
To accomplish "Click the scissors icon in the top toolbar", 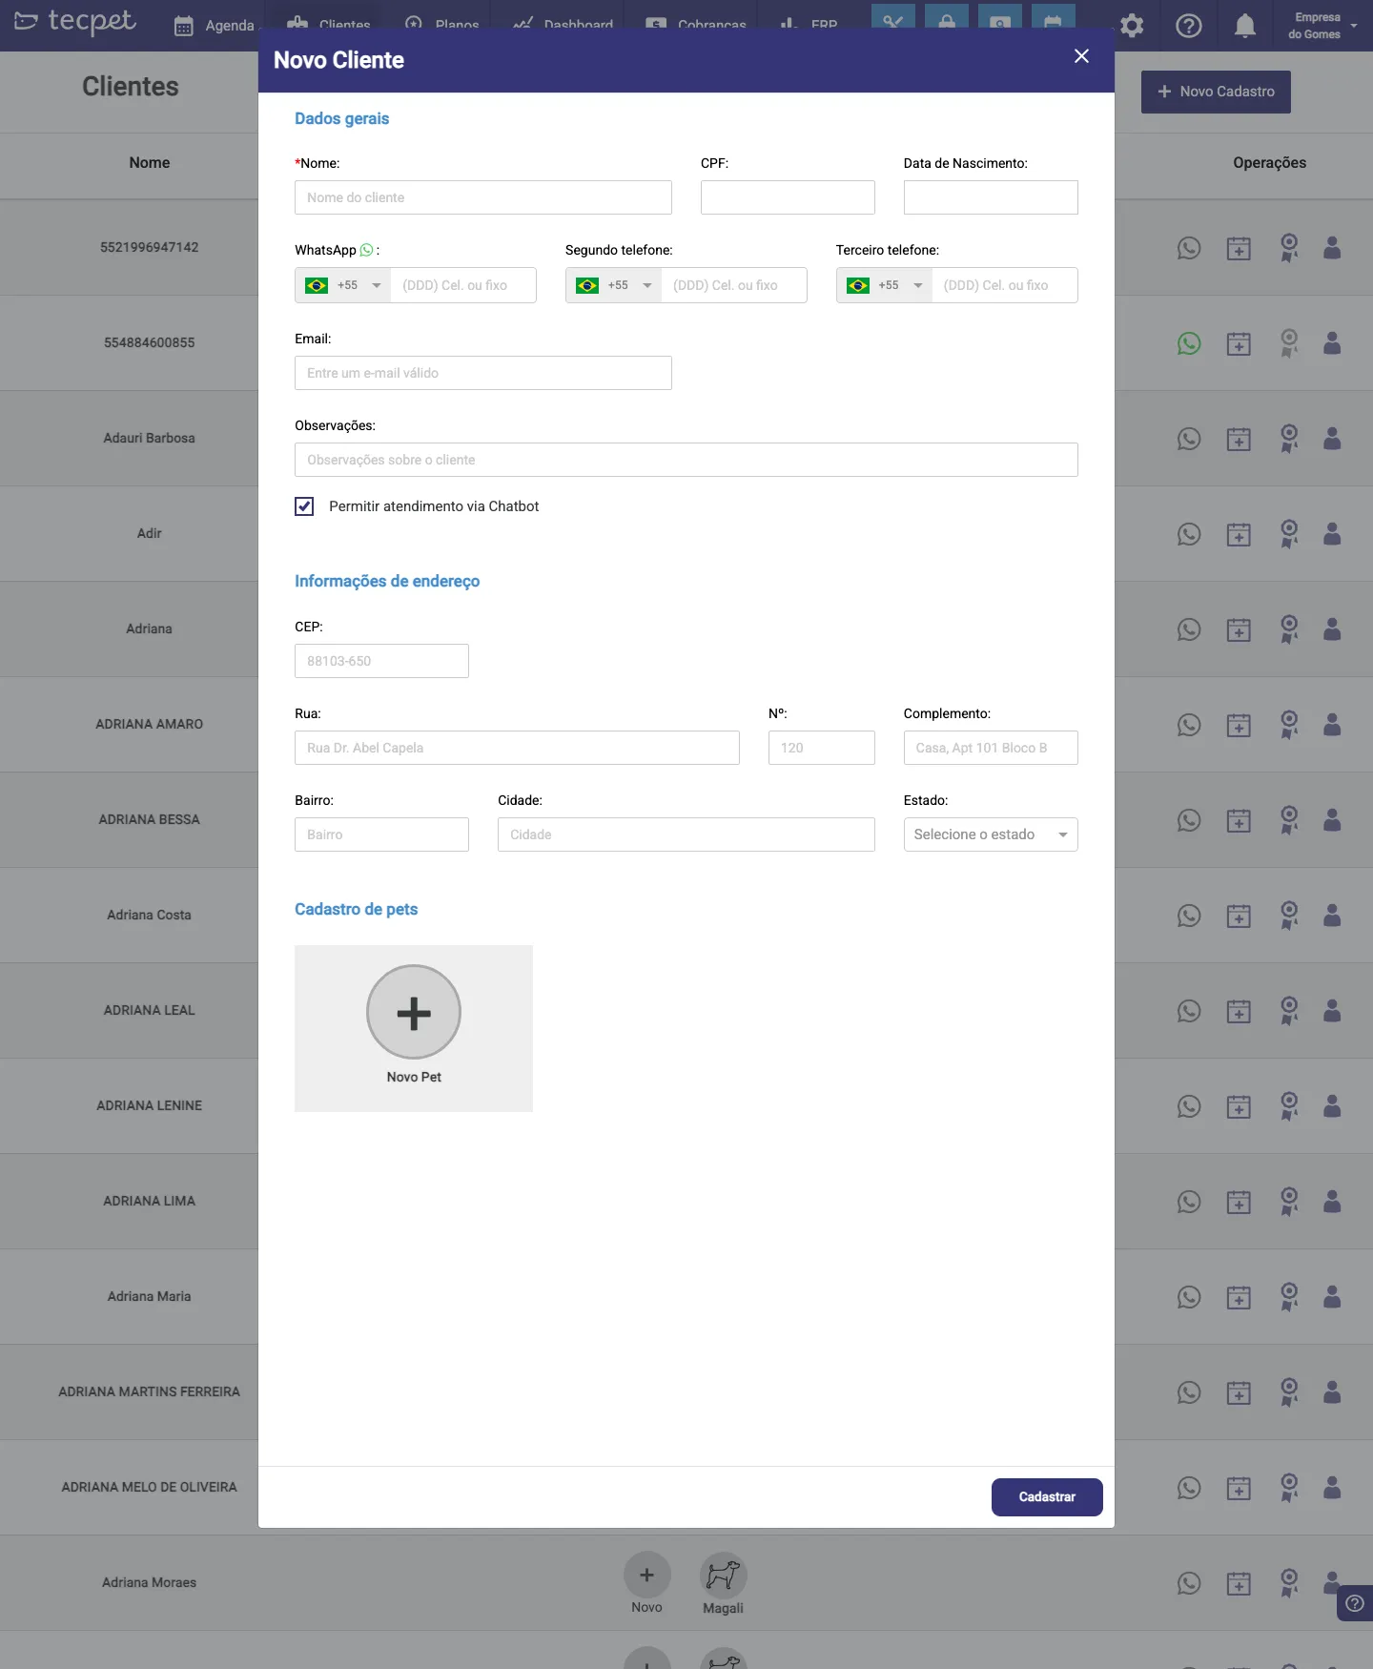I will (893, 21).
